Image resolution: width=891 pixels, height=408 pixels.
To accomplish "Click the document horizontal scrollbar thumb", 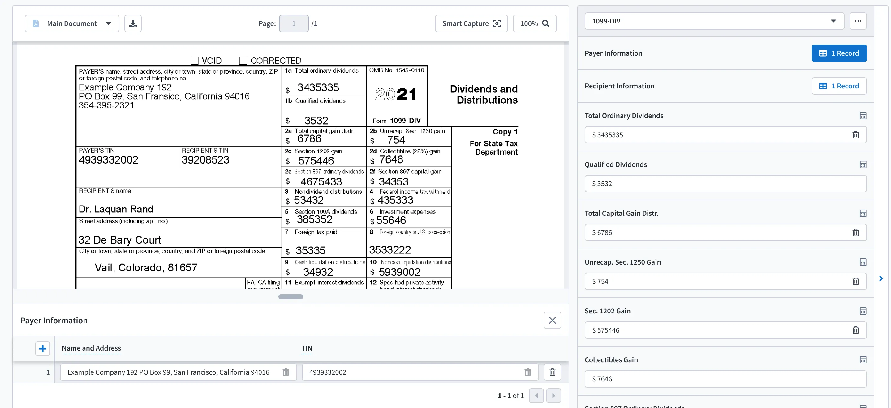I will point(291,297).
